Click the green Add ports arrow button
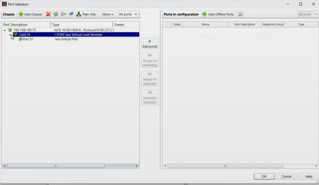 150,44
